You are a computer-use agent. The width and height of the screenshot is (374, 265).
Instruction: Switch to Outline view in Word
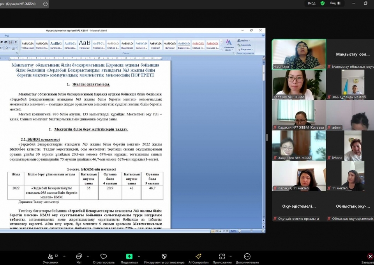224,231
